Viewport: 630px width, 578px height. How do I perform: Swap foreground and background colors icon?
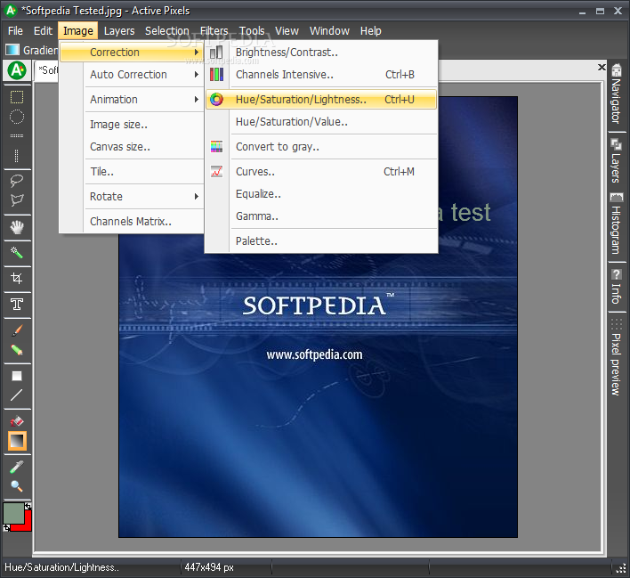(28, 507)
